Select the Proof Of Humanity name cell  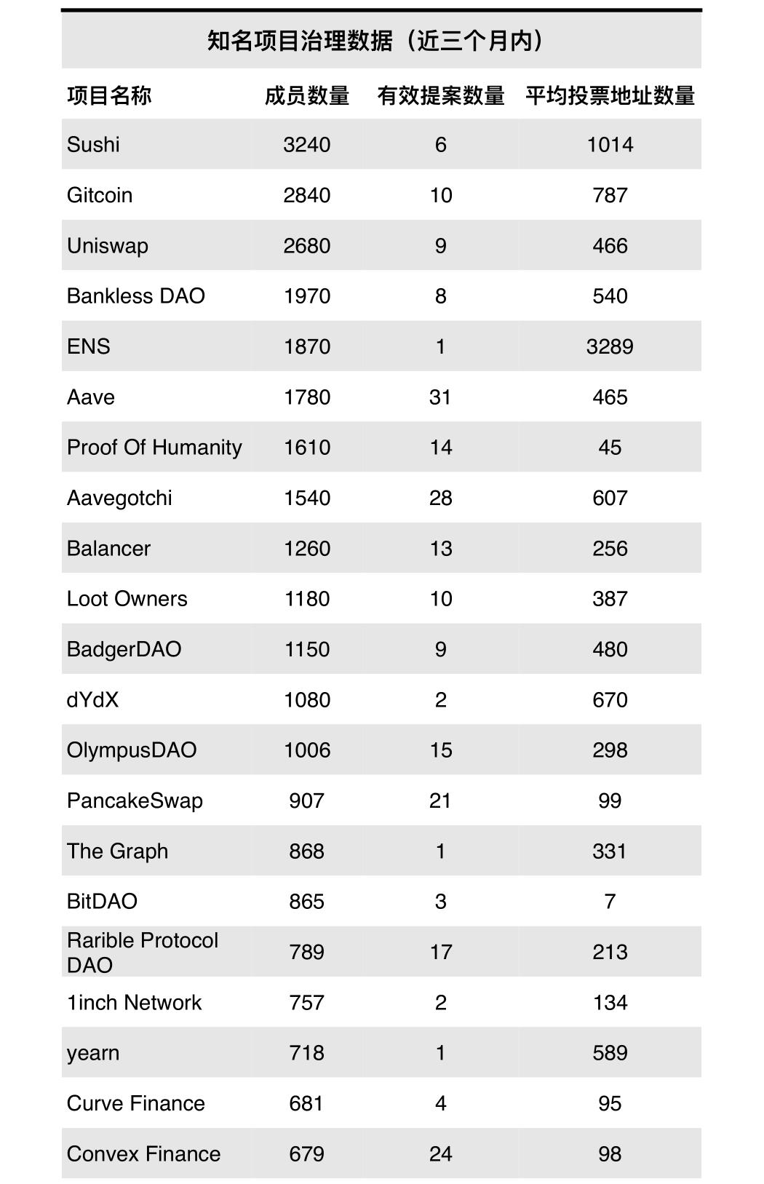coord(154,448)
